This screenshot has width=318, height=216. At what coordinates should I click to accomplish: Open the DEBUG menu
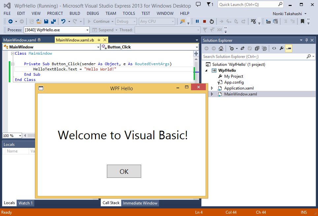click(x=93, y=13)
